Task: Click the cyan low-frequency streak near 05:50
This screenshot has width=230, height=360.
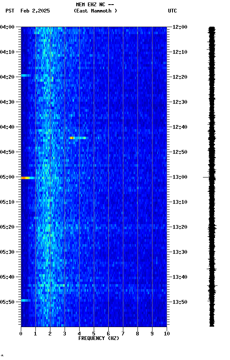Action: (x=26, y=300)
